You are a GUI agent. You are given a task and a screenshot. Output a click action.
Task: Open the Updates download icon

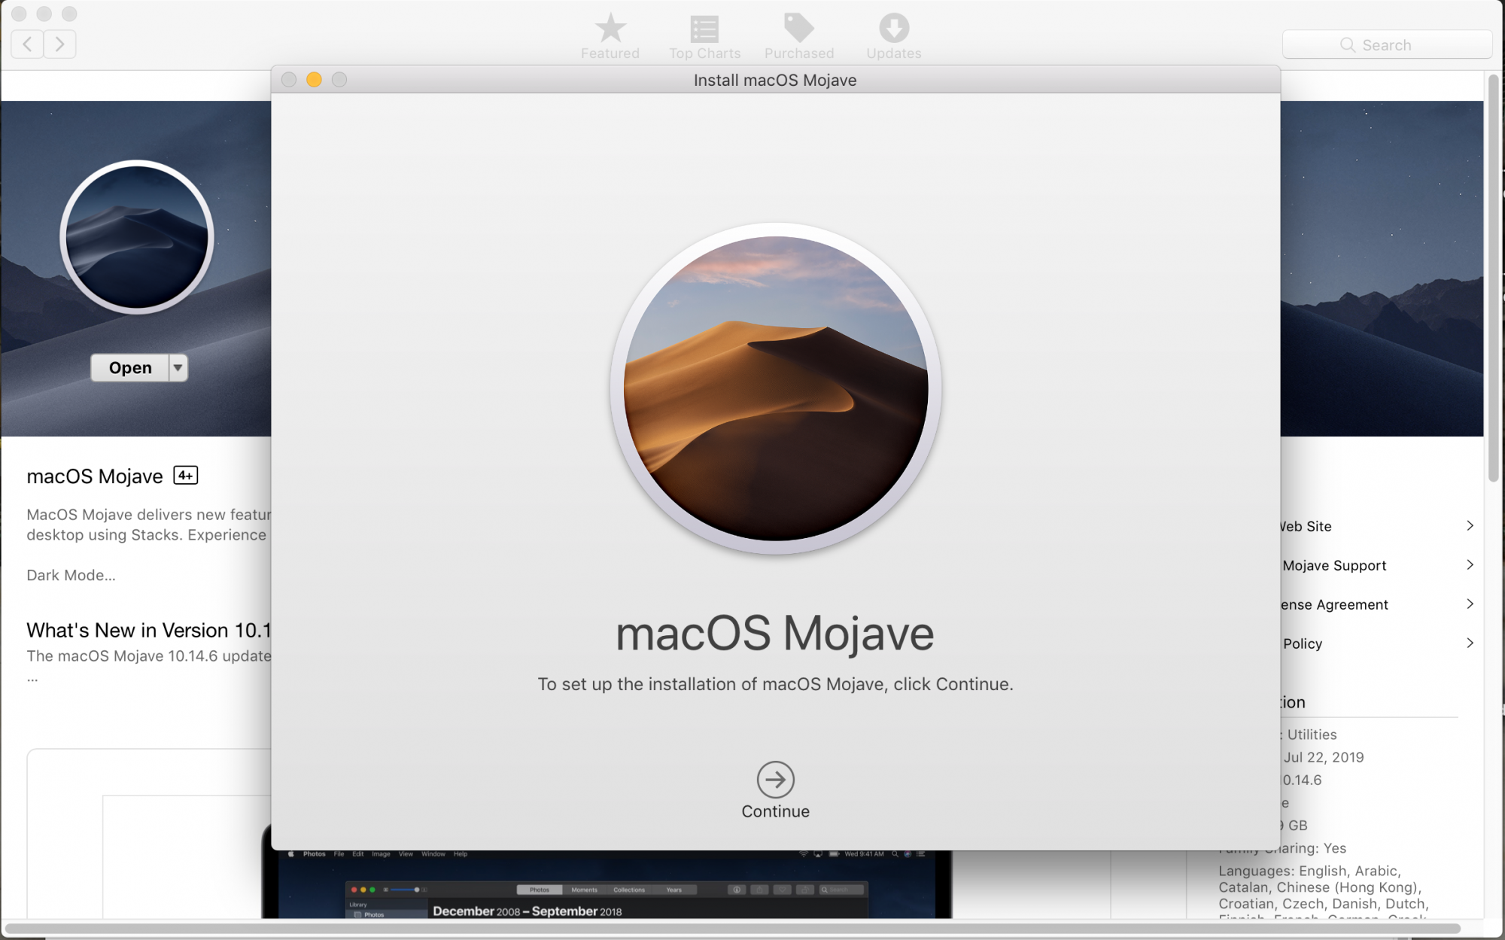click(x=893, y=29)
